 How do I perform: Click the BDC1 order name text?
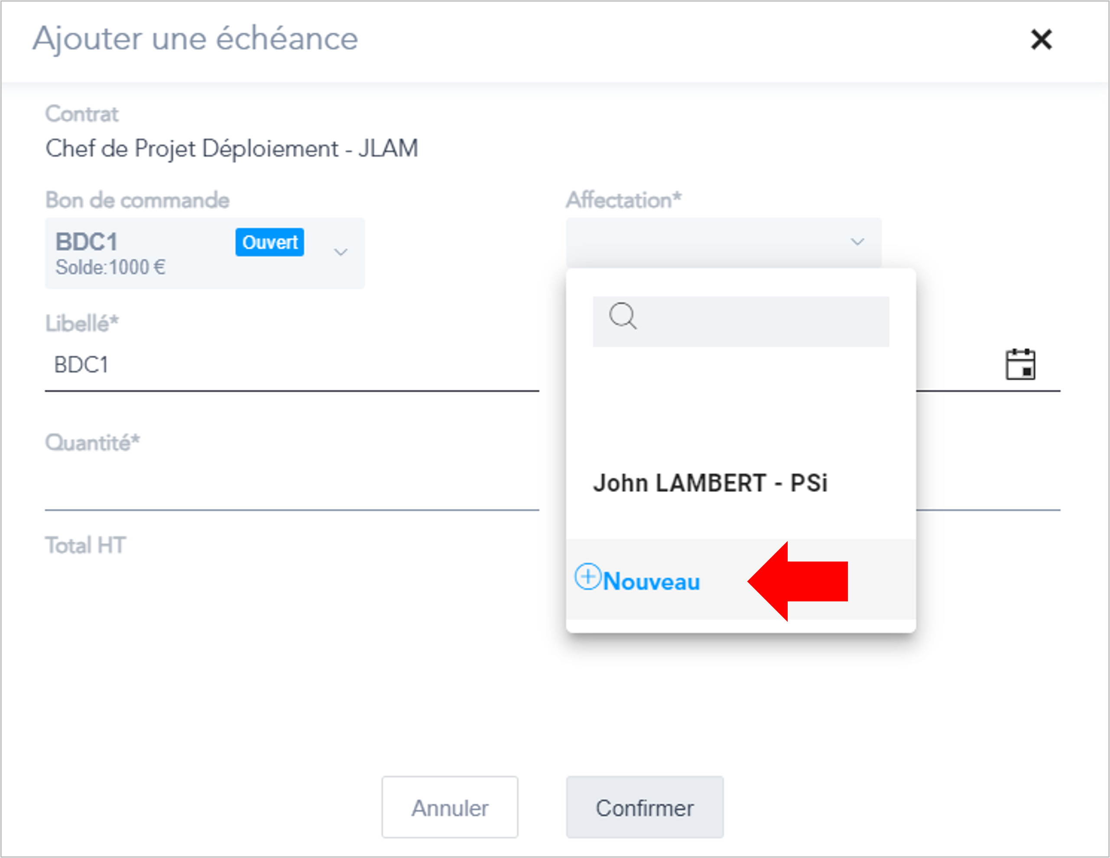(x=86, y=242)
